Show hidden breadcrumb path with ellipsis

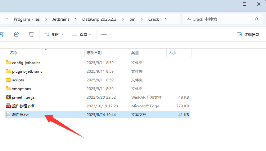coord(6,19)
